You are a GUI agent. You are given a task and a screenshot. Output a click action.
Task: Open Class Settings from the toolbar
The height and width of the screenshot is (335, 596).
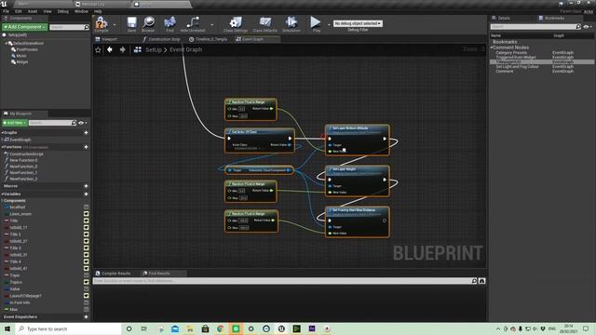[236, 23]
